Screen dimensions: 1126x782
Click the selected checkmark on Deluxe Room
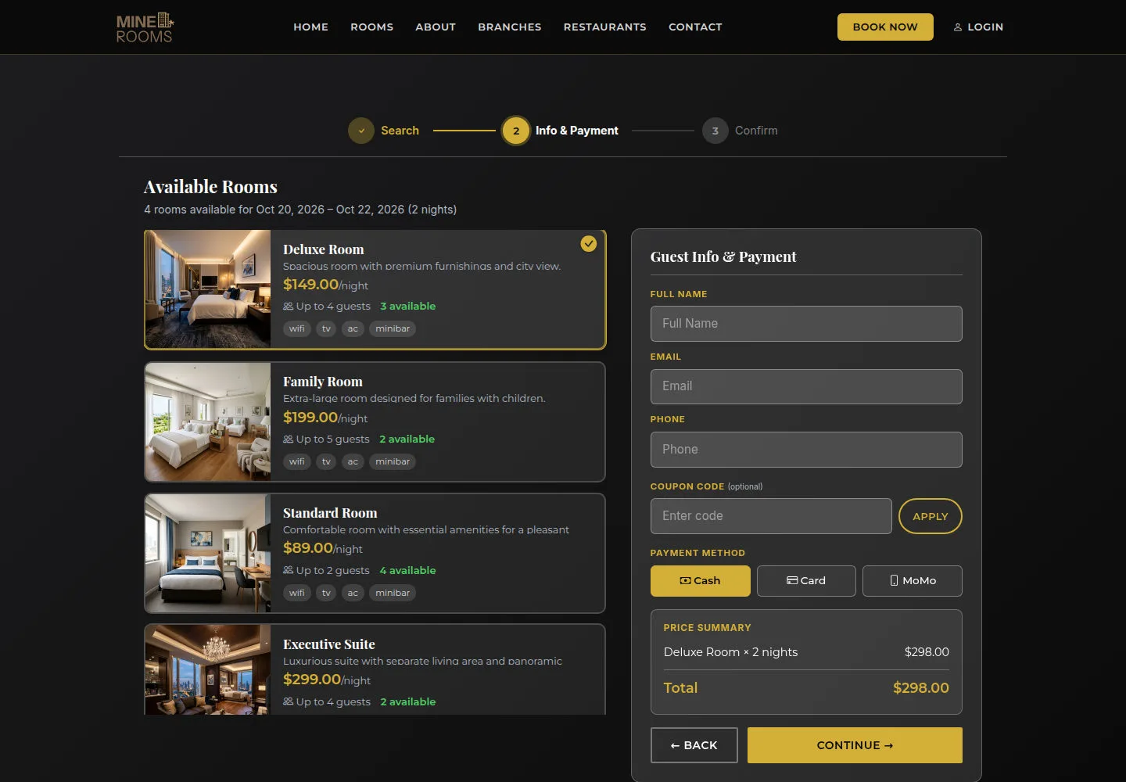pos(589,244)
